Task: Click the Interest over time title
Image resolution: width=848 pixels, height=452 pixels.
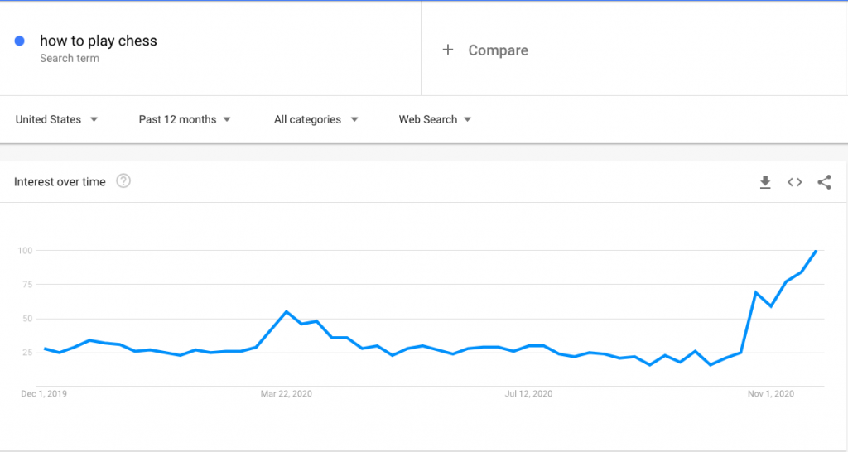Action: click(60, 181)
